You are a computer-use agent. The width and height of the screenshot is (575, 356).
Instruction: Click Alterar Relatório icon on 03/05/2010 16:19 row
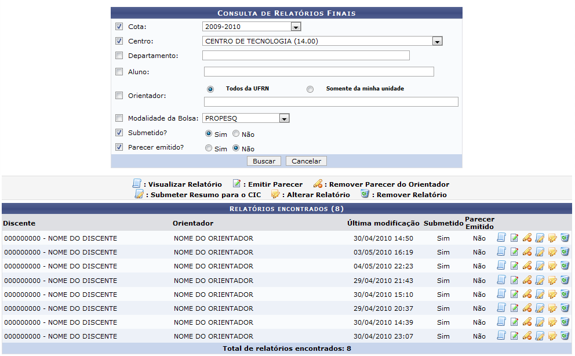tap(552, 252)
